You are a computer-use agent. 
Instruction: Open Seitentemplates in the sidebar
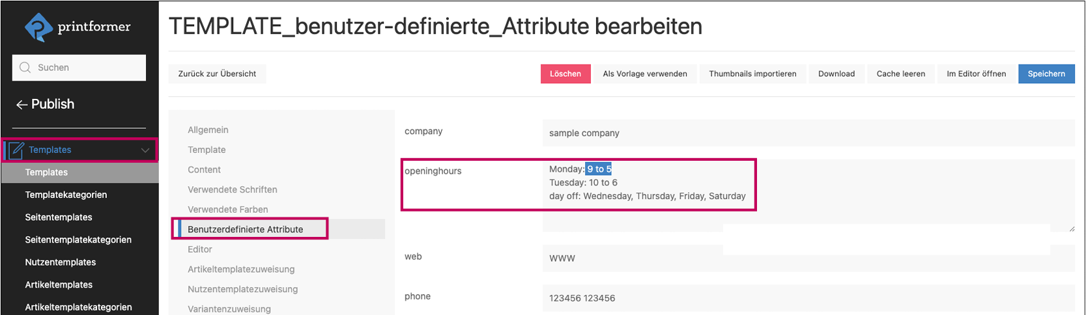59,217
